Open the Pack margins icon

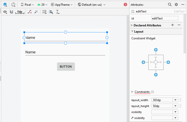click(44, 12)
